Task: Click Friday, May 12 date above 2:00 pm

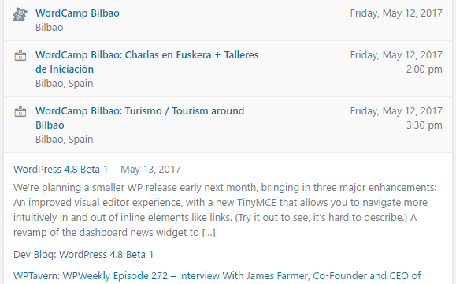Action: (396, 54)
